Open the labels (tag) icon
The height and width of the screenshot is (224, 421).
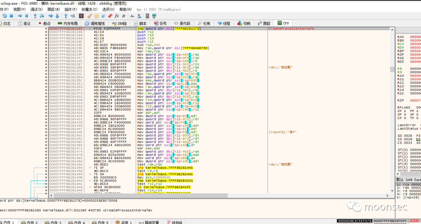click(x=103, y=16)
